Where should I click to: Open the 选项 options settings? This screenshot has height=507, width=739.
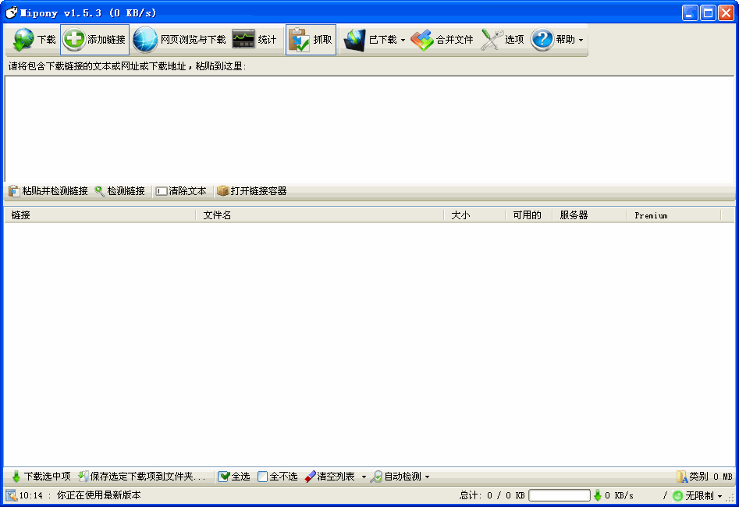click(503, 39)
